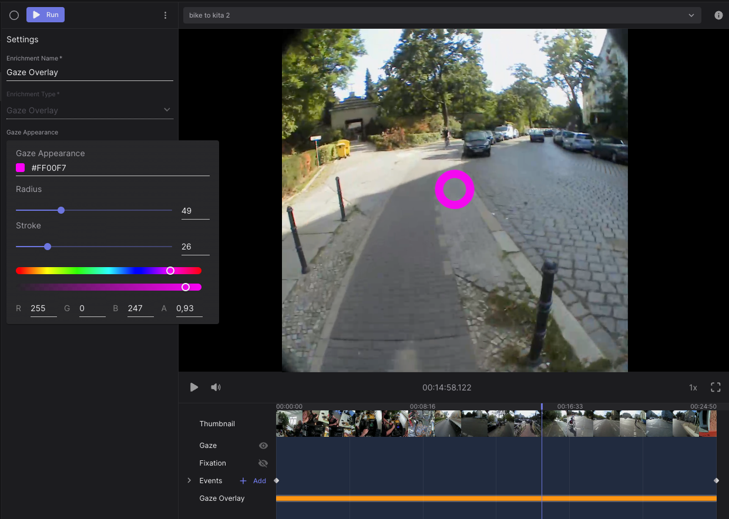Viewport: 729px width, 519px height.
Task: Click the Gaze track label
Action: click(208, 446)
